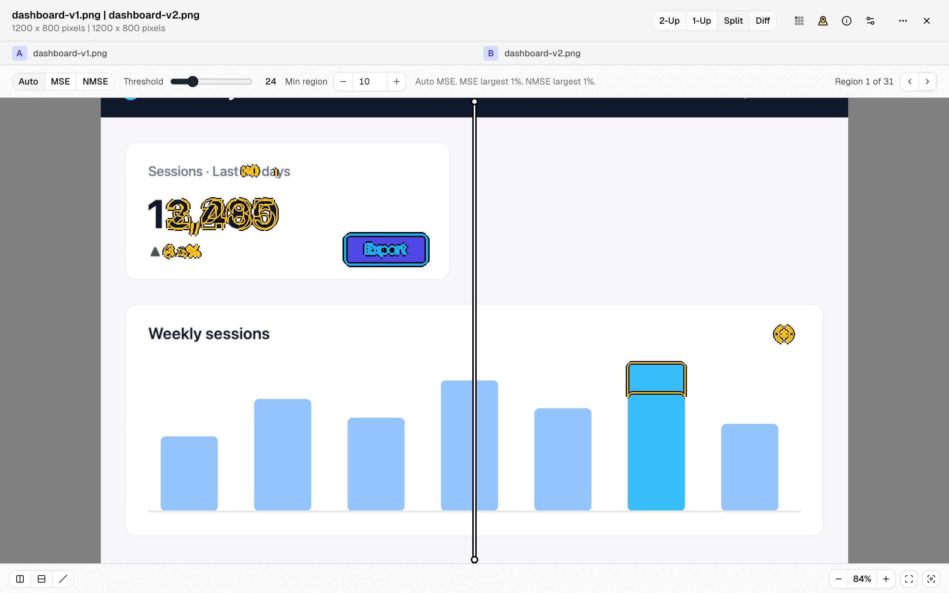Screen dimensions: 949x593
Task: Select the A badge for dashboard-v1.png
Action: click(x=19, y=53)
